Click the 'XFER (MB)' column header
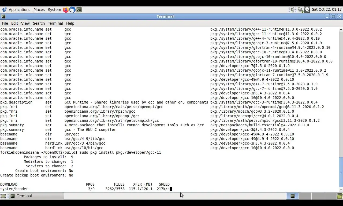Screen dimensions: 343x206 click(143, 184)
